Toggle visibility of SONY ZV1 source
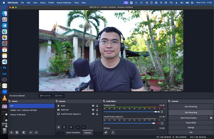 [93, 110]
